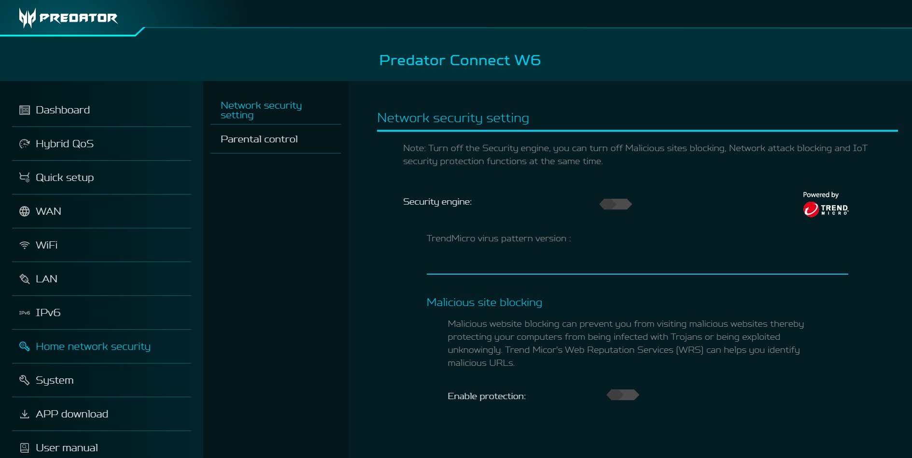Open the User manual link
The height and width of the screenshot is (458, 912).
[67, 448]
